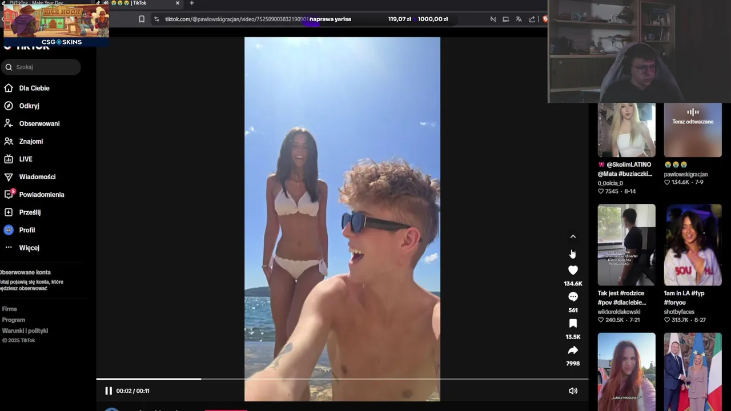Click the translate page icon
This screenshot has height=411, width=731.
519,19
